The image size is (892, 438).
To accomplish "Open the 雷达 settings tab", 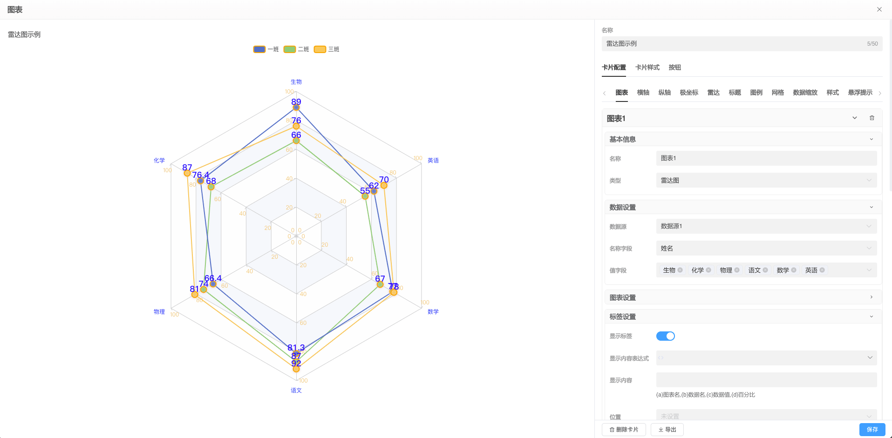I will point(713,93).
